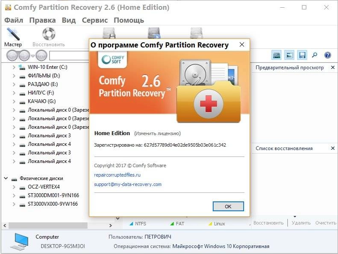338x254 pixels.
Task: Click Очистить in the recovery list panel
Action: 326,223
